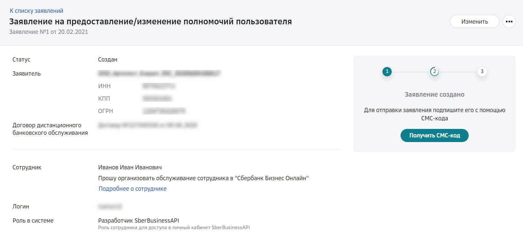Click Получить СМС-код button

[x=434, y=135]
